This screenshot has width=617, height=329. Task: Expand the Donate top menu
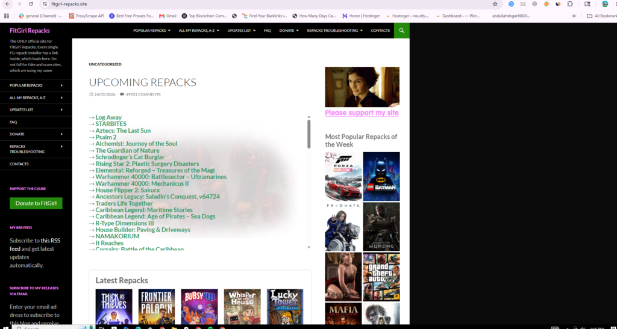(289, 31)
